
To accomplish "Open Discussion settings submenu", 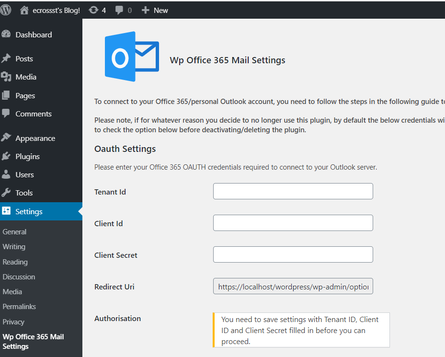I will (19, 276).
